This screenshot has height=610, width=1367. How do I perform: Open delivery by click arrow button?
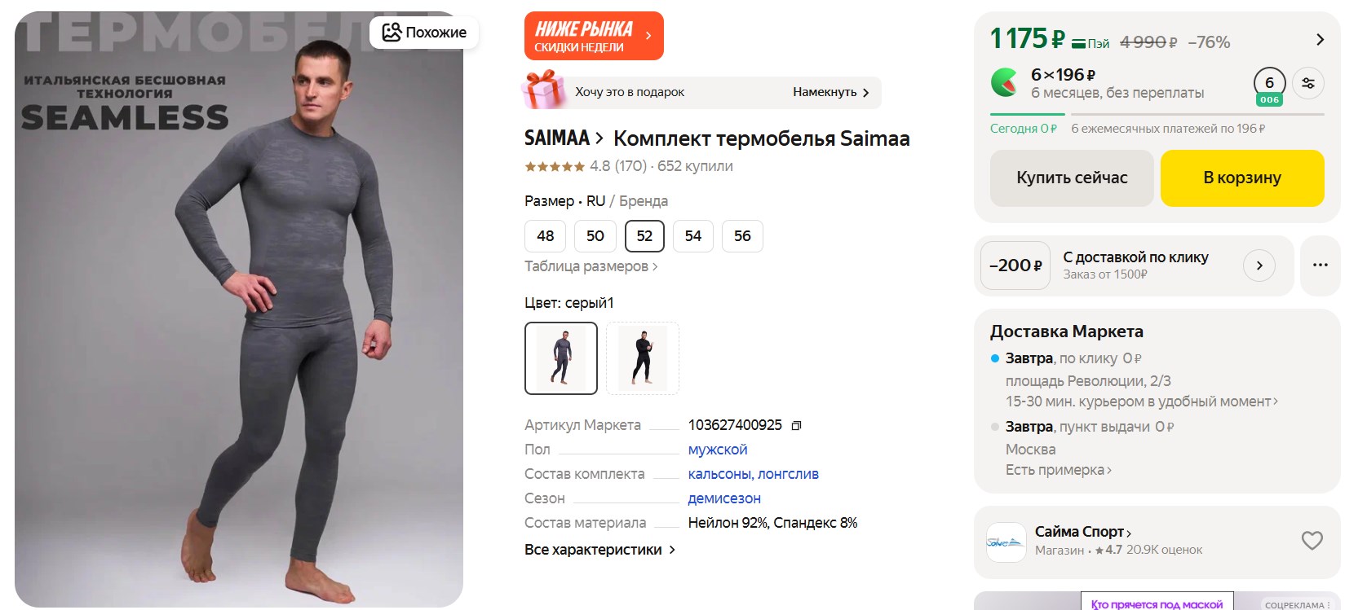point(1259,266)
